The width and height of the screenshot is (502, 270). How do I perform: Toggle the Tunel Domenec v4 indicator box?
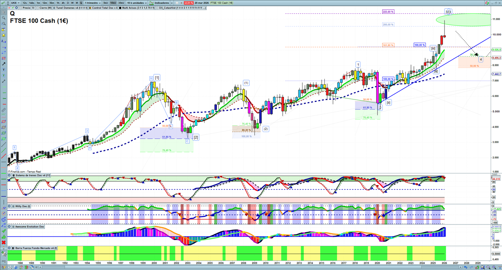point(54,8)
